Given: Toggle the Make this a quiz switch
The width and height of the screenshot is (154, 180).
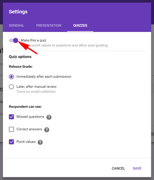Looking at the screenshot, I should coord(13,40).
